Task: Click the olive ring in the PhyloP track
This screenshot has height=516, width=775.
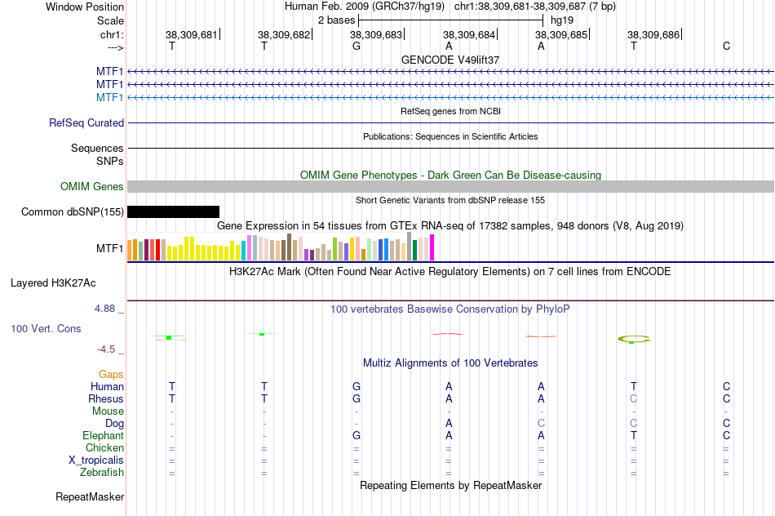Action: 634,339
